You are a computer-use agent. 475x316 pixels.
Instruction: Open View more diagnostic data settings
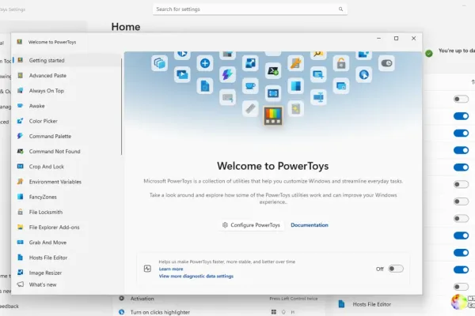click(196, 276)
